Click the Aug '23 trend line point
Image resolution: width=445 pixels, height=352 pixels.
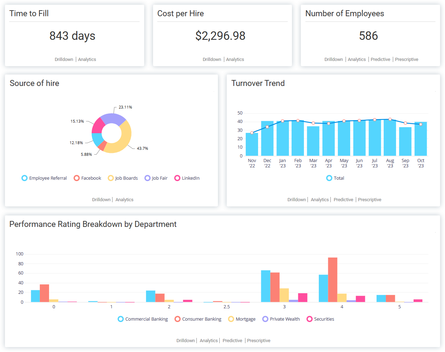390,119
